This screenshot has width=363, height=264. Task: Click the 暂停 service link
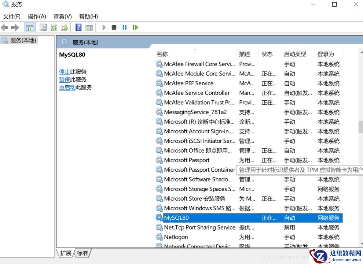65,79
